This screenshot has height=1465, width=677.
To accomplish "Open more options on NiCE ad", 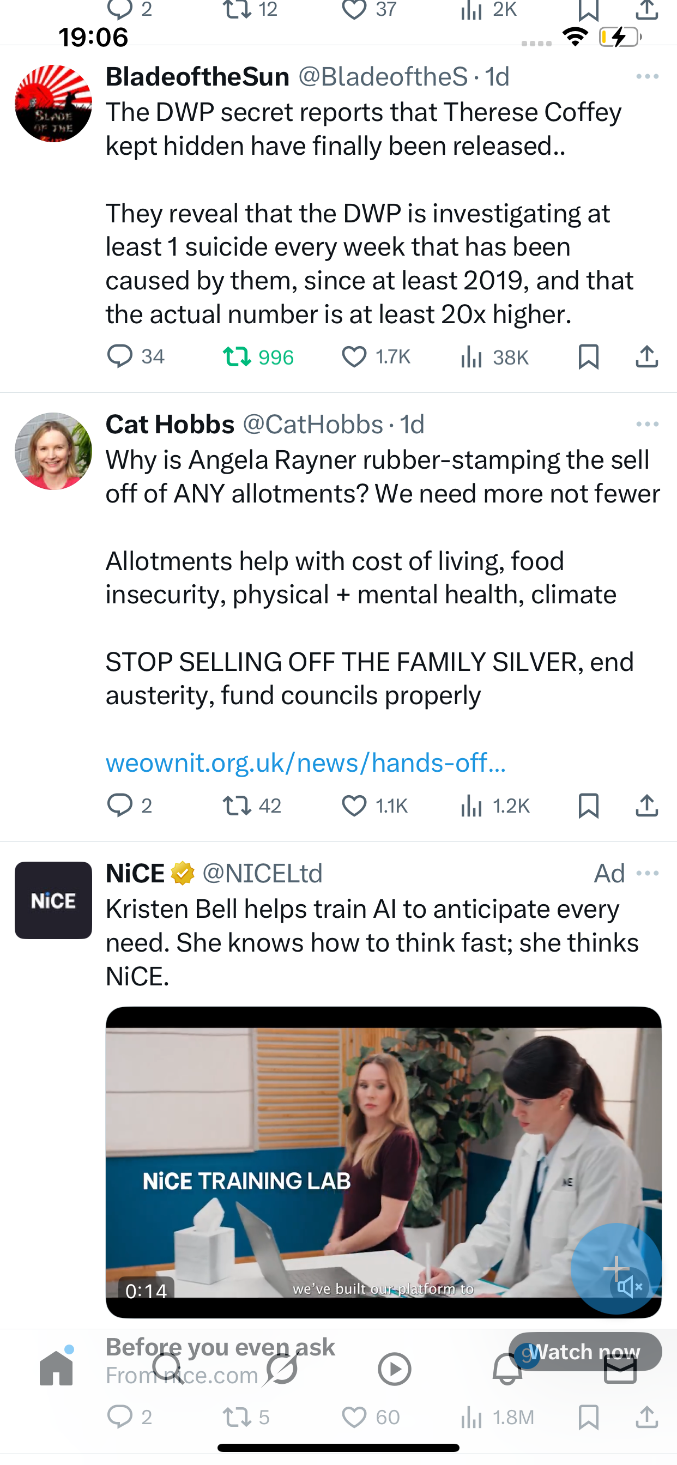I will coord(648,873).
